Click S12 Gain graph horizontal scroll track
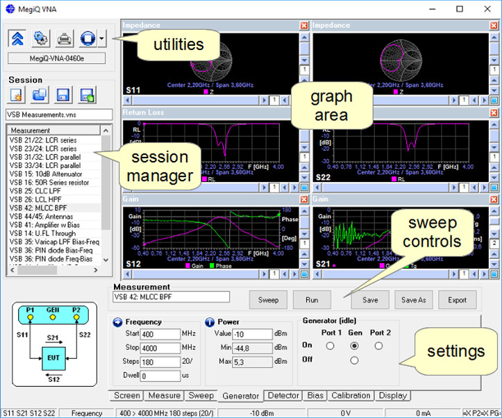The image size is (502, 418). [x=195, y=274]
